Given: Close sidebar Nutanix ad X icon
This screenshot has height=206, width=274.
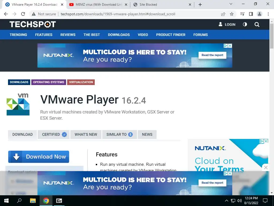Looking at the screenshot, I should coord(266,141).
